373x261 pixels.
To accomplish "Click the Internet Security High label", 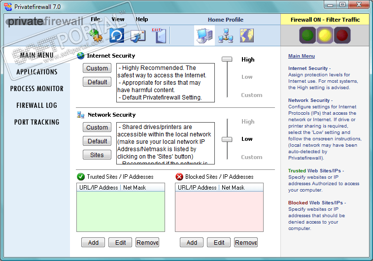I will click(x=248, y=60).
